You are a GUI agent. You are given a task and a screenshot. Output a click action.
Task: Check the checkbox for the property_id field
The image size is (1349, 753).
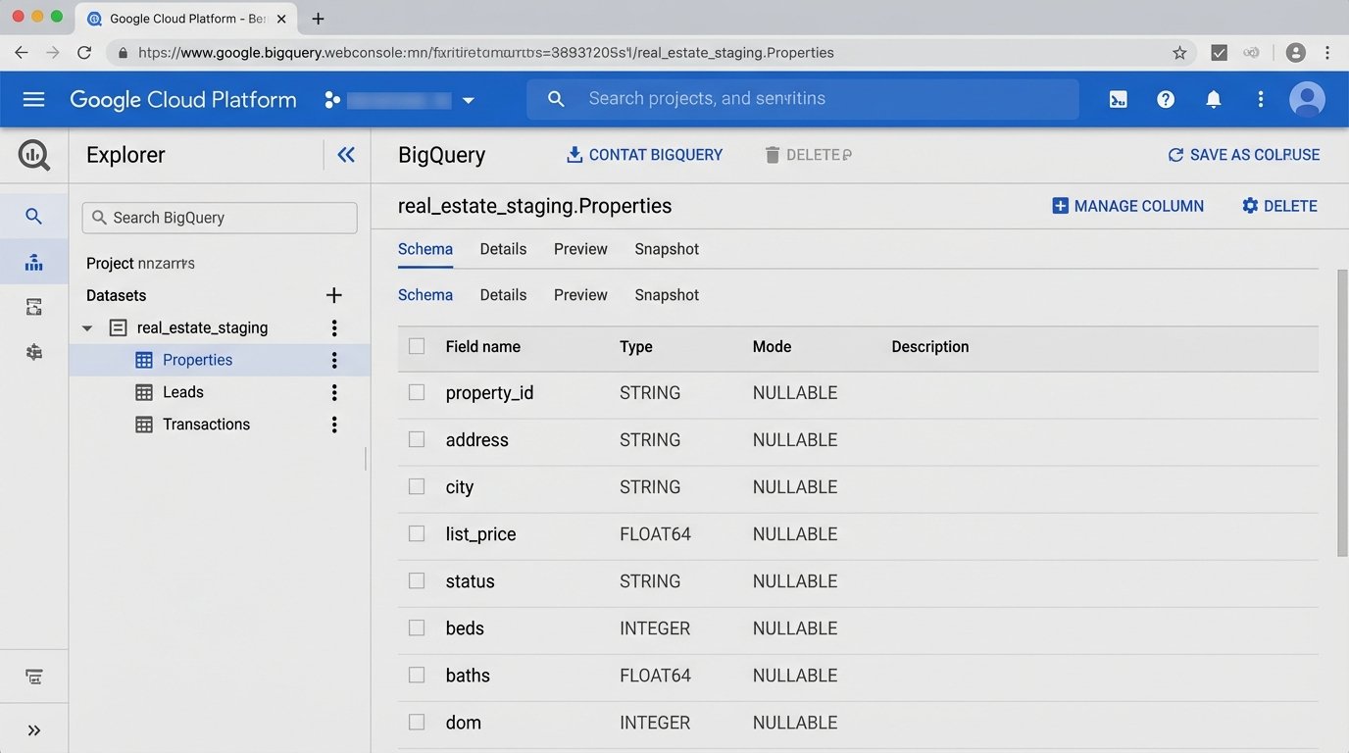(416, 392)
